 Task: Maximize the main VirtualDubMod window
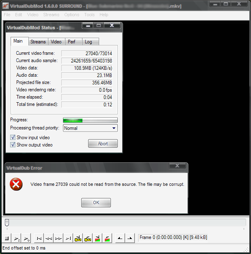coord(226,4)
